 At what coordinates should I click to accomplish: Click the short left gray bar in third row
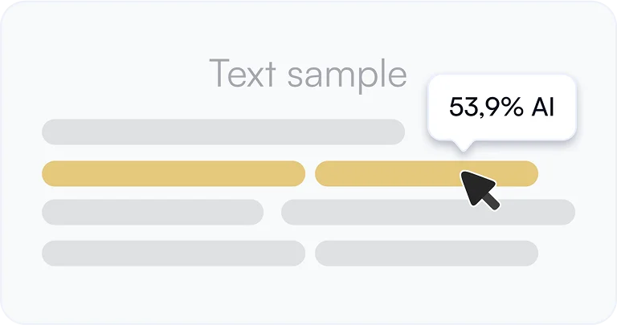coord(152,212)
